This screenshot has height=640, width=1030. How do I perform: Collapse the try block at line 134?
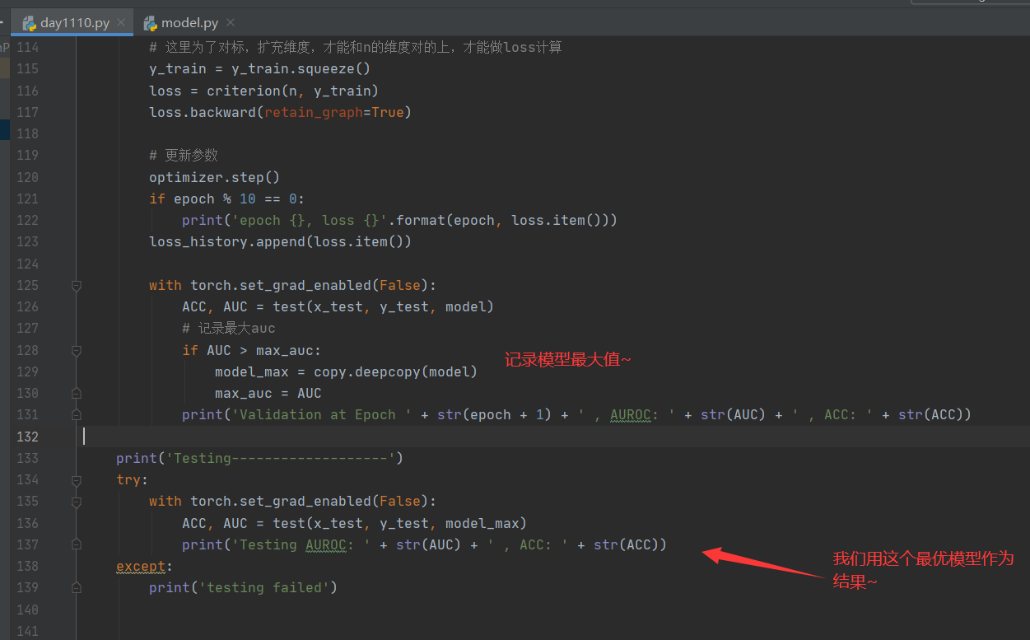[77, 479]
